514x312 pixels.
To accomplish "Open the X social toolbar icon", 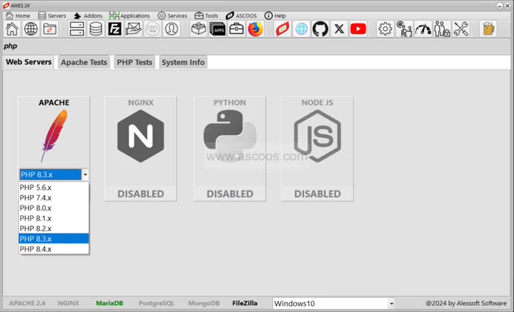I will pos(339,29).
